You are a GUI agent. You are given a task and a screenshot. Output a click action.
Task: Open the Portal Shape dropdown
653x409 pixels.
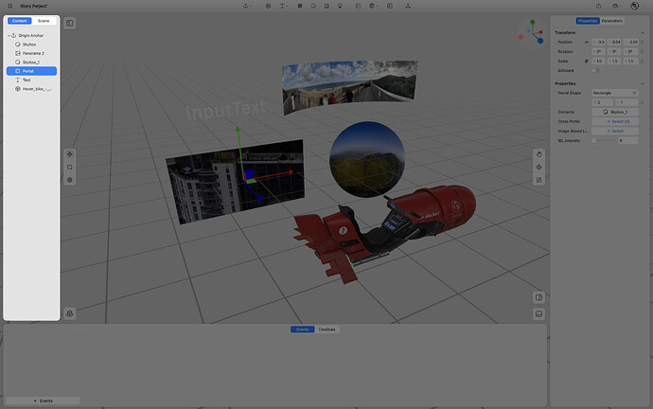616,92
